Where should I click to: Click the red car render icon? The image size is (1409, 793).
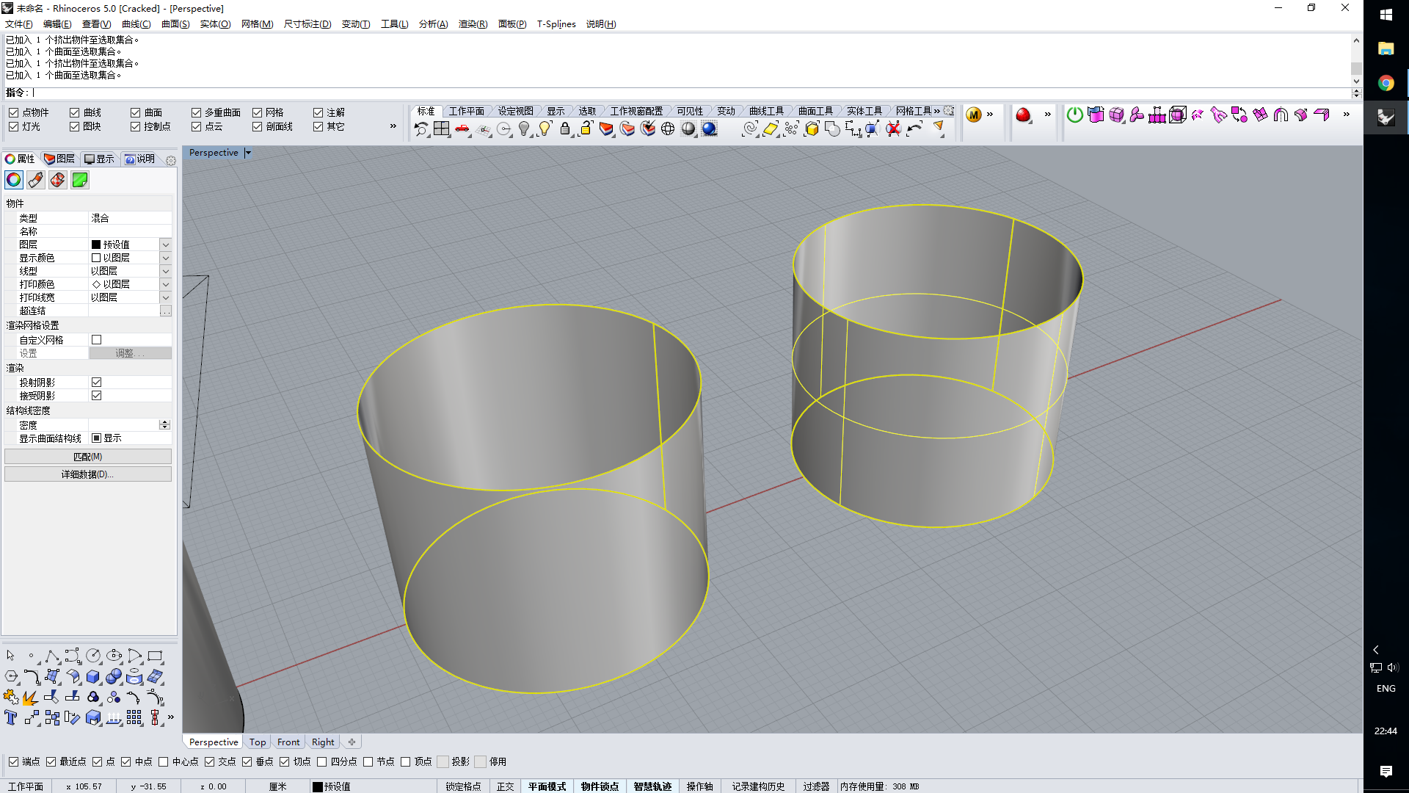(462, 129)
